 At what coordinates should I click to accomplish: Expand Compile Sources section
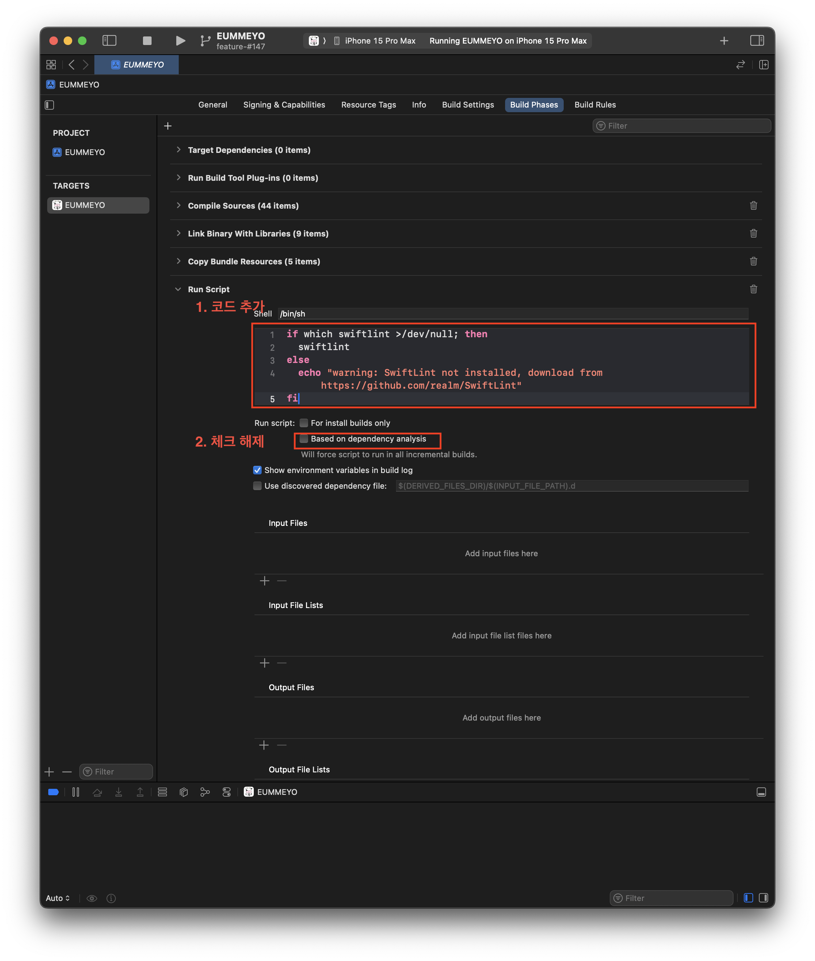point(178,205)
